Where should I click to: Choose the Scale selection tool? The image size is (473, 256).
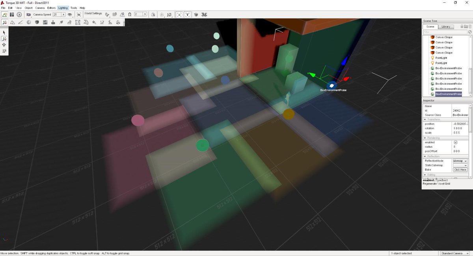[x=4, y=51]
